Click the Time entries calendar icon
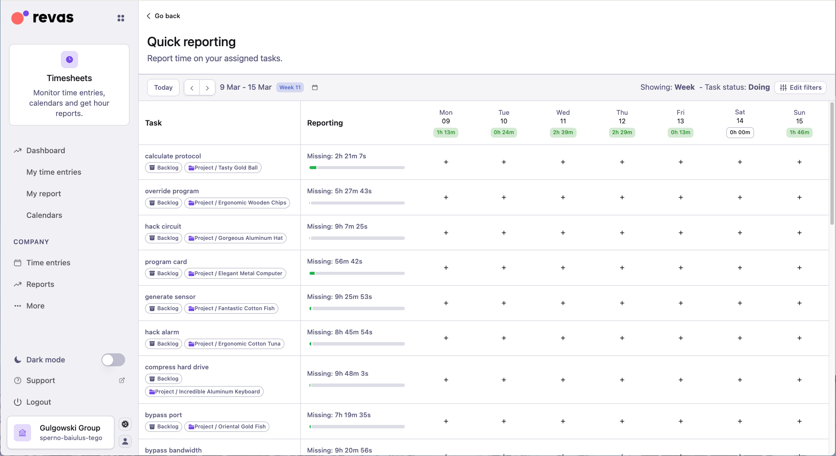 point(18,262)
